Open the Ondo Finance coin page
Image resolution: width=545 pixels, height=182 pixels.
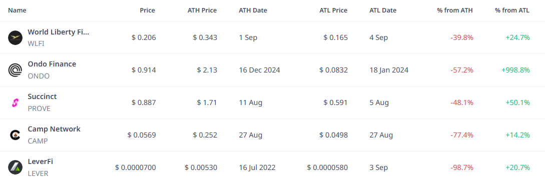click(x=52, y=64)
